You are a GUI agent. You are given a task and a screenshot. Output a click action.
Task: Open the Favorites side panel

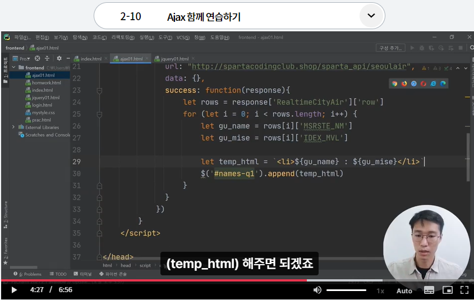click(x=6, y=251)
